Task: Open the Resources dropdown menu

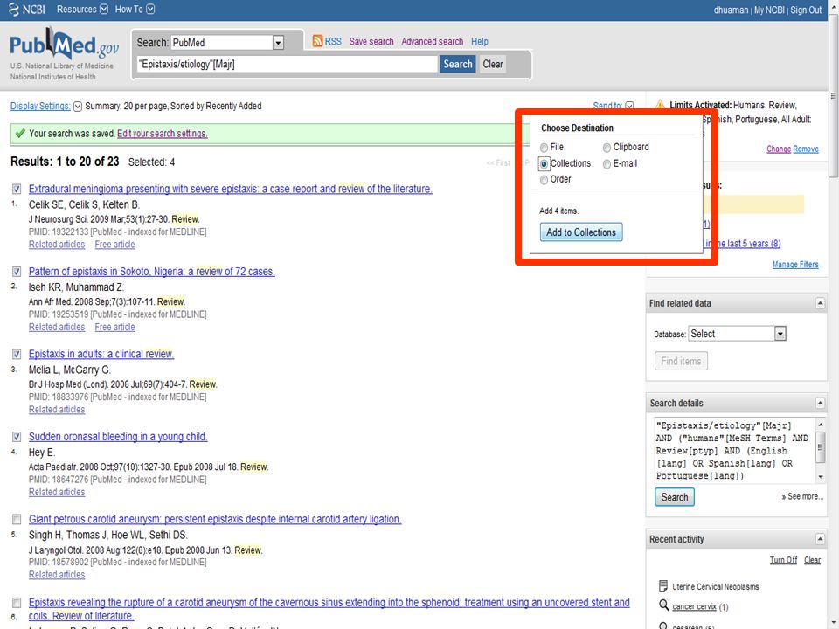Action: tap(82, 9)
